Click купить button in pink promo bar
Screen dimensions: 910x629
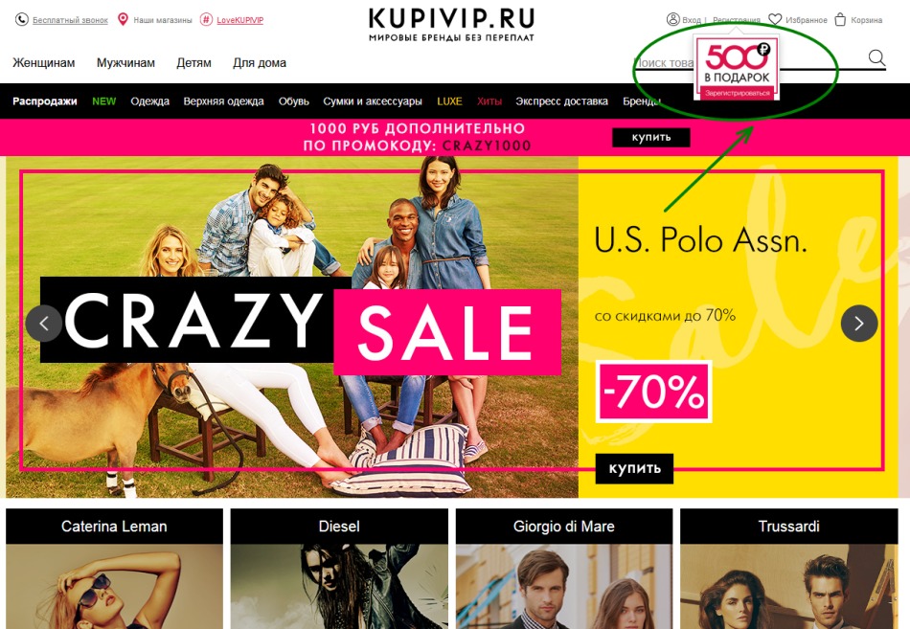pyautogui.click(x=651, y=138)
